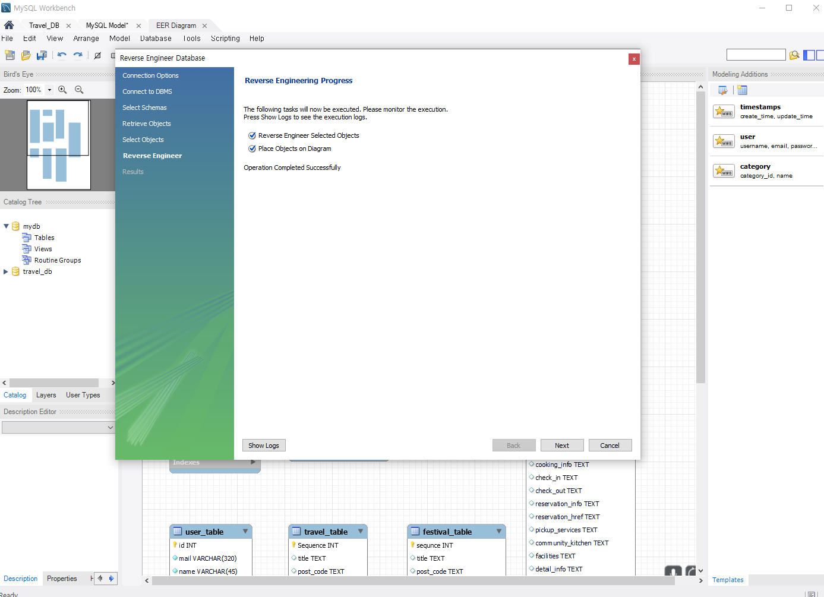Switch to the User Types tab
This screenshot has height=597, width=824.
tap(83, 395)
